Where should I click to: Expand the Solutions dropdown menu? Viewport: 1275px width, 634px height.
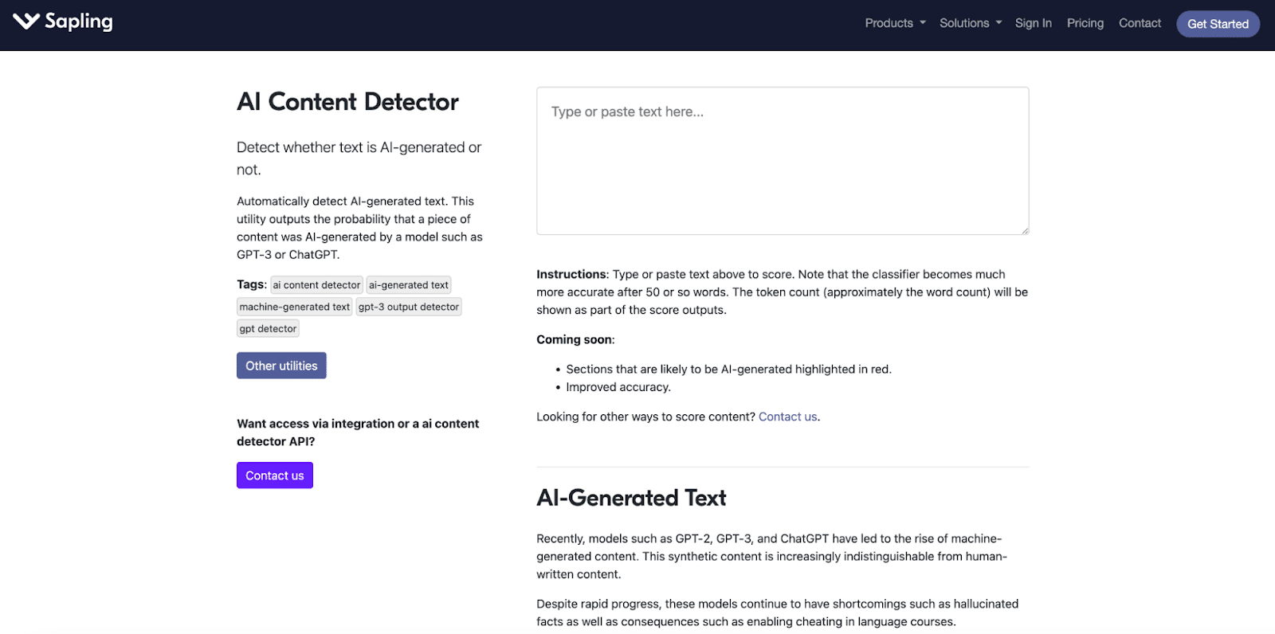click(x=963, y=23)
